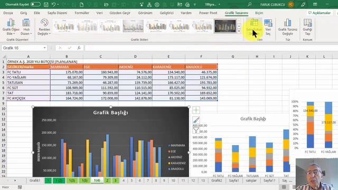The image size is (338, 190).
Task: Click the Açıklamalar button
Action: (x=319, y=13)
